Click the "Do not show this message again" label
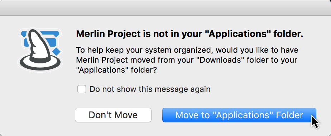The width and height of the screenshot is (331, 136). click(x=150, y=89)
